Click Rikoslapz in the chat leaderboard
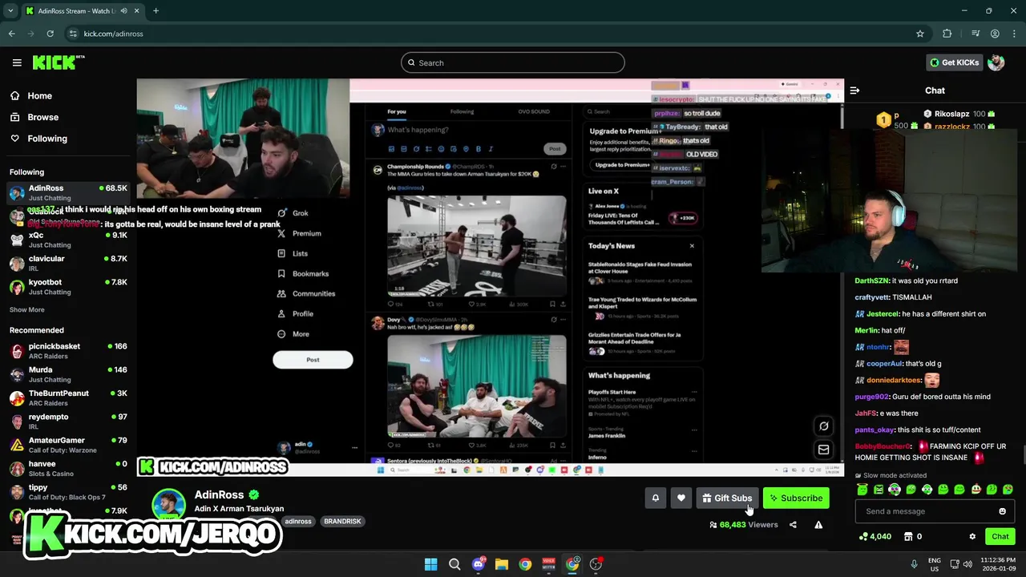Image resolution: width=1026 pixels, height=577 pixels. pos(952,114)
